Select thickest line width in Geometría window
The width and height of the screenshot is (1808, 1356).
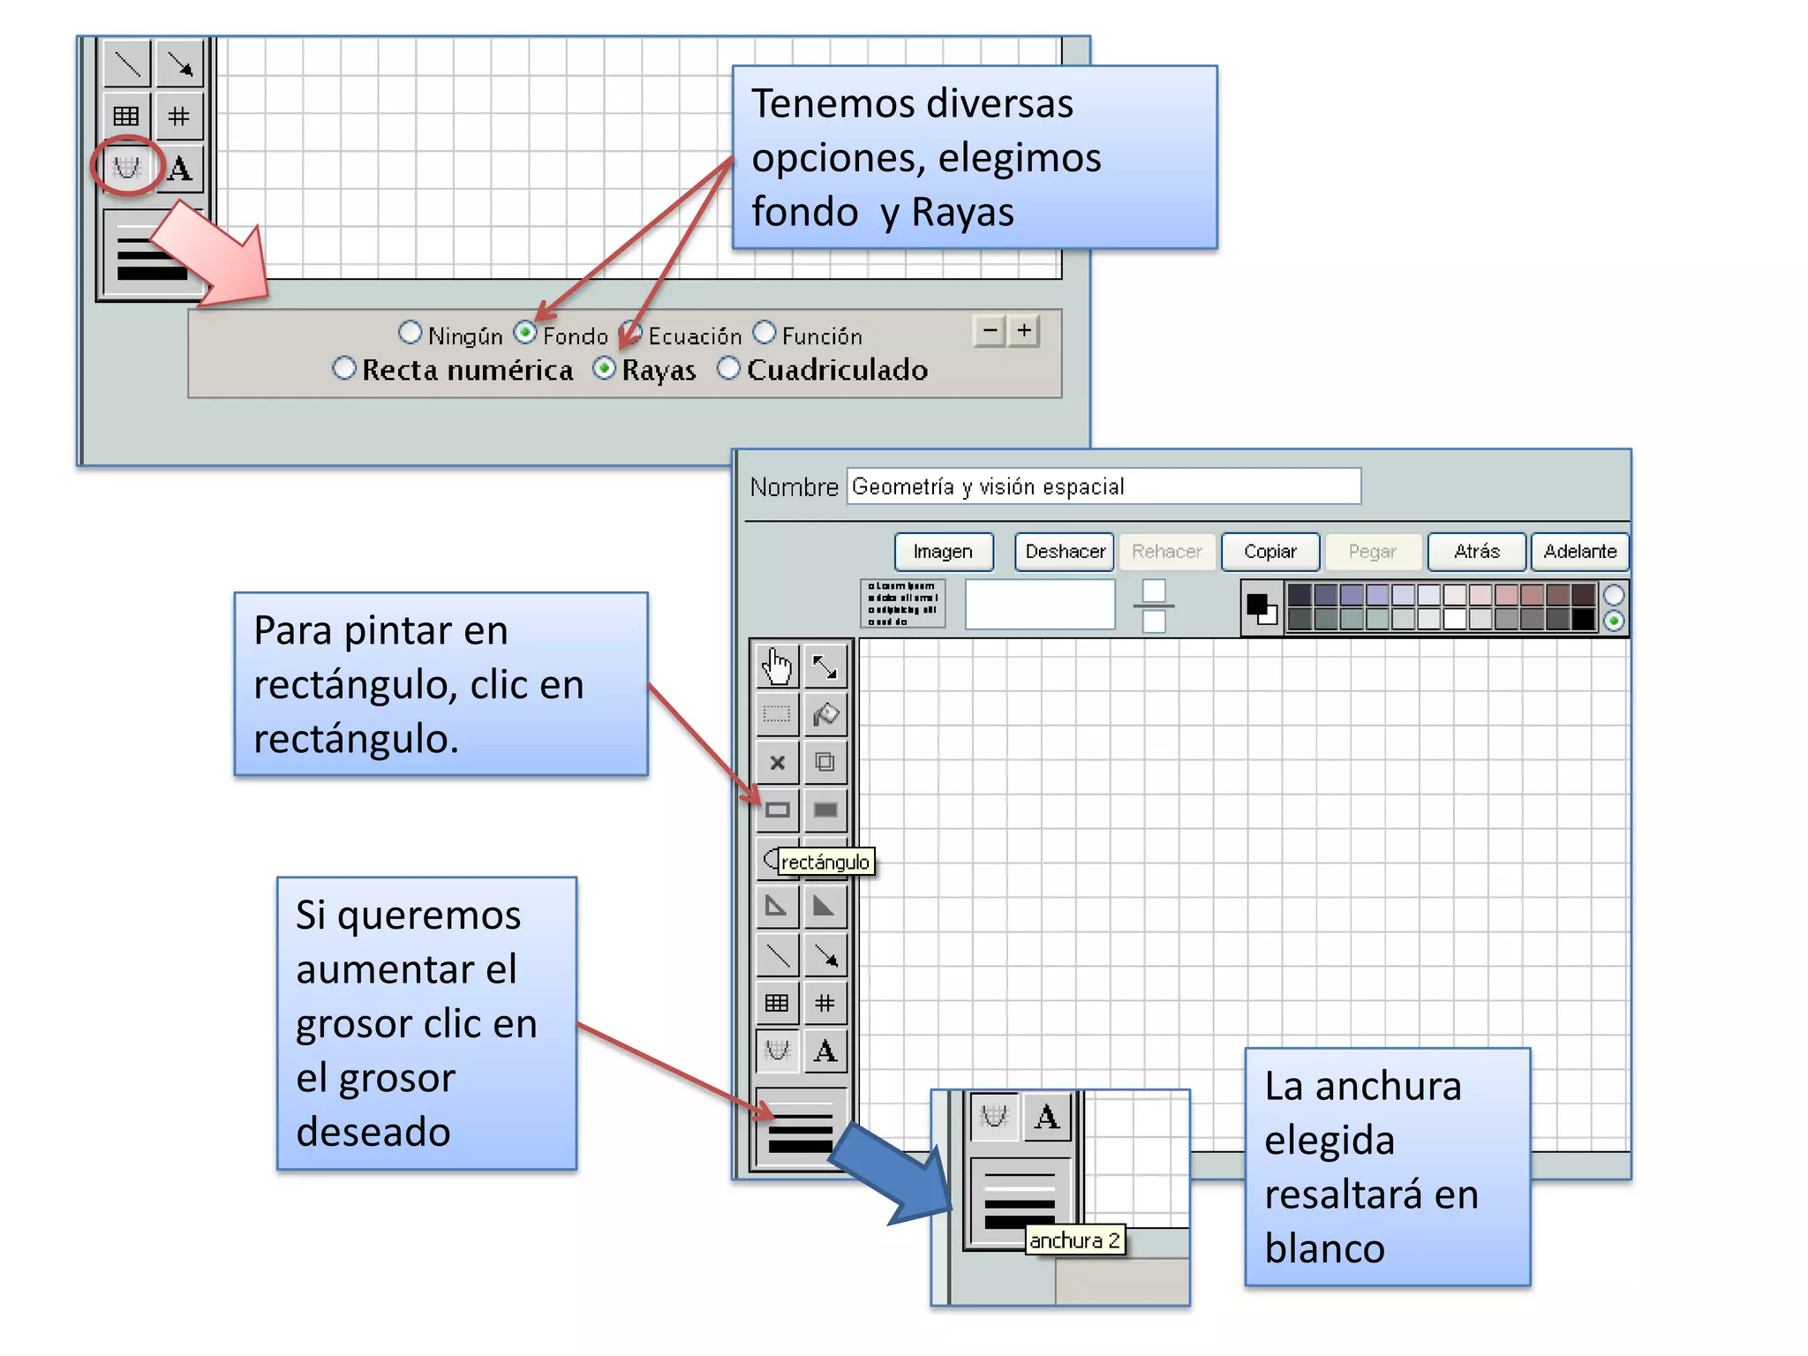(801, 1146)
